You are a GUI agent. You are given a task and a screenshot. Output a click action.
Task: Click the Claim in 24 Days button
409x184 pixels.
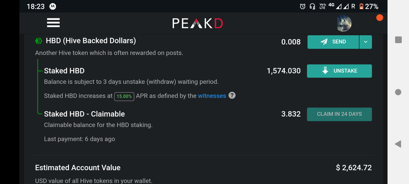339,114
